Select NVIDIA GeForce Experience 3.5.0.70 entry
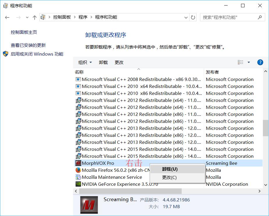 [120, 184]
